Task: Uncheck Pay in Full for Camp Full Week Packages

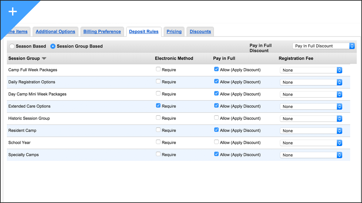Action: point(216,69)
